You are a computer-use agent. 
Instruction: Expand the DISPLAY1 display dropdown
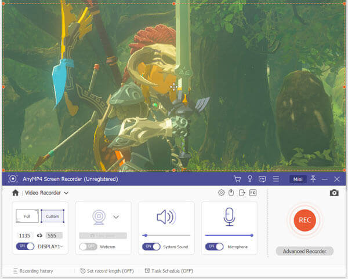point(61,247)
